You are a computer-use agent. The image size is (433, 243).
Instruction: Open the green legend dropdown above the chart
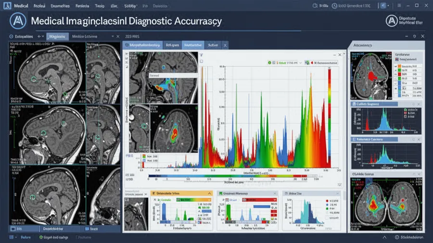[x=285, y=63]
